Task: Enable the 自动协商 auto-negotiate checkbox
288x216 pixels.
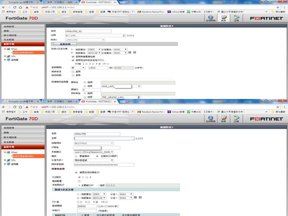Action: click(73, 75)
